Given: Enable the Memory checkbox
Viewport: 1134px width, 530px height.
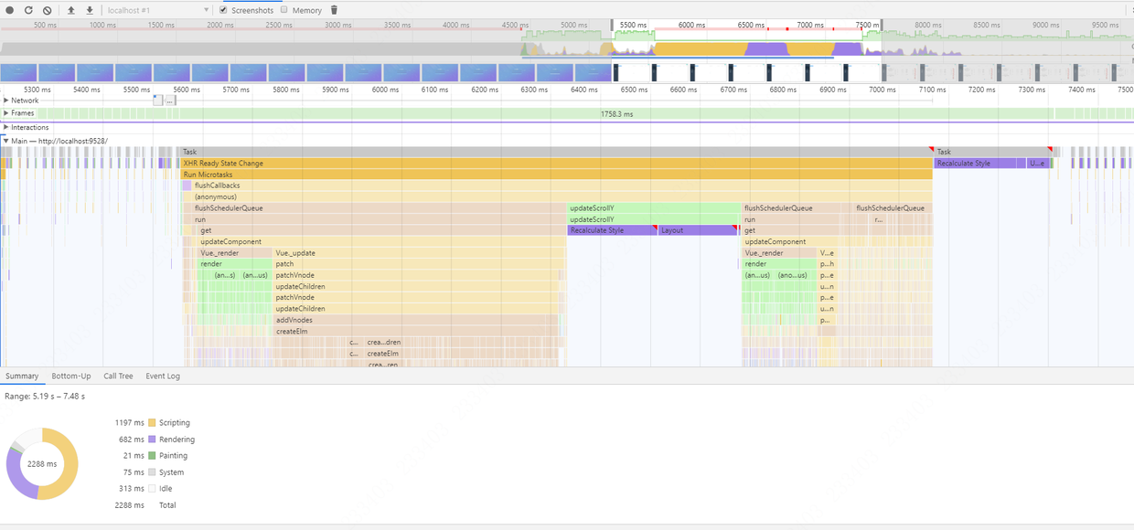Looking at the screenshot, I should click(284, 10).
